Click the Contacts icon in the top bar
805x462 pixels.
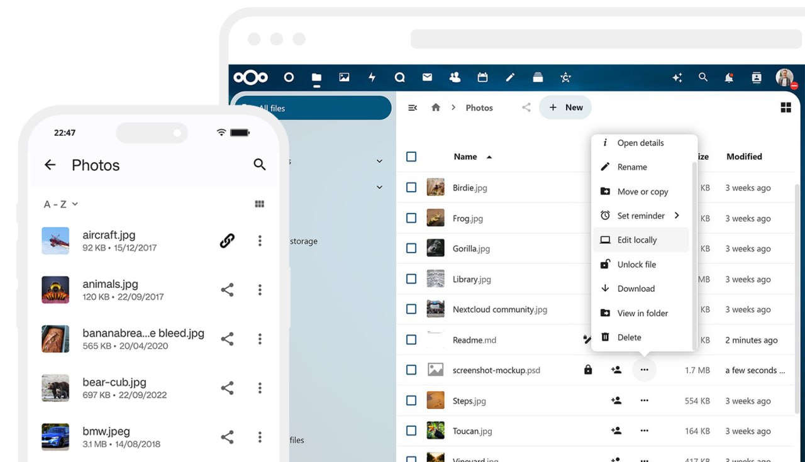click(455, 77)
